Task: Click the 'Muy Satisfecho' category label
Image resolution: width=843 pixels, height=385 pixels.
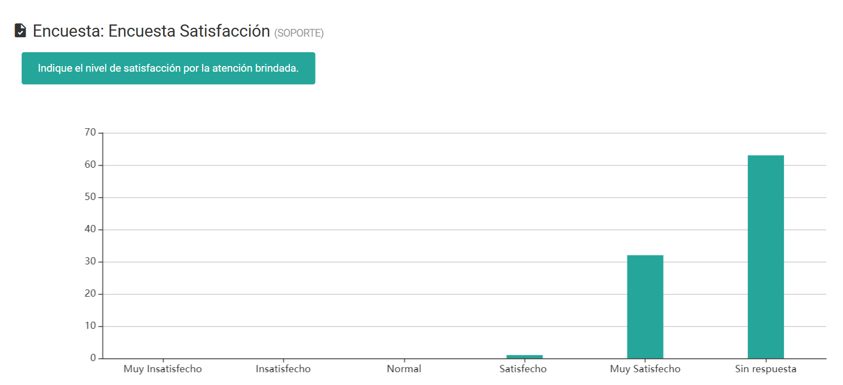Action: [644, 368]
